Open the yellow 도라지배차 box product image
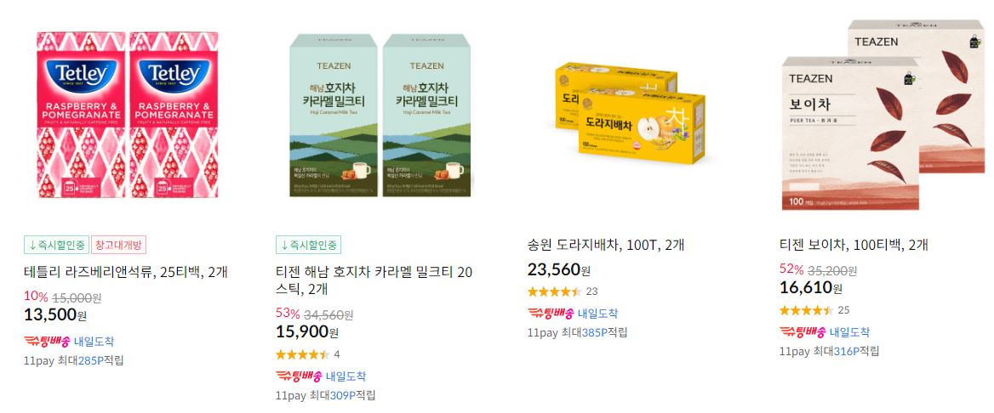This screenshot has height=413, width=994. [x=631, y=113]
